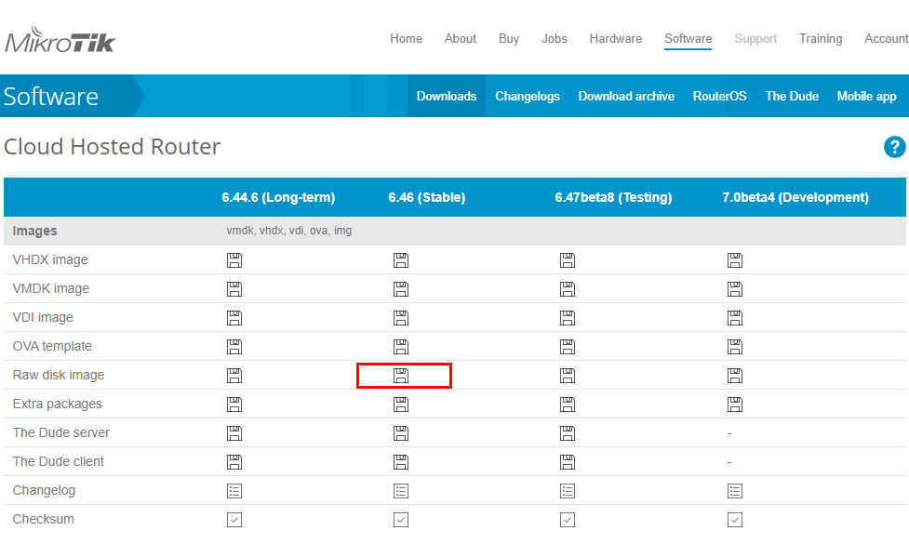Download VMDK image for 6.44.6 Long-term
Screen dimensions: 909x544
234,289
